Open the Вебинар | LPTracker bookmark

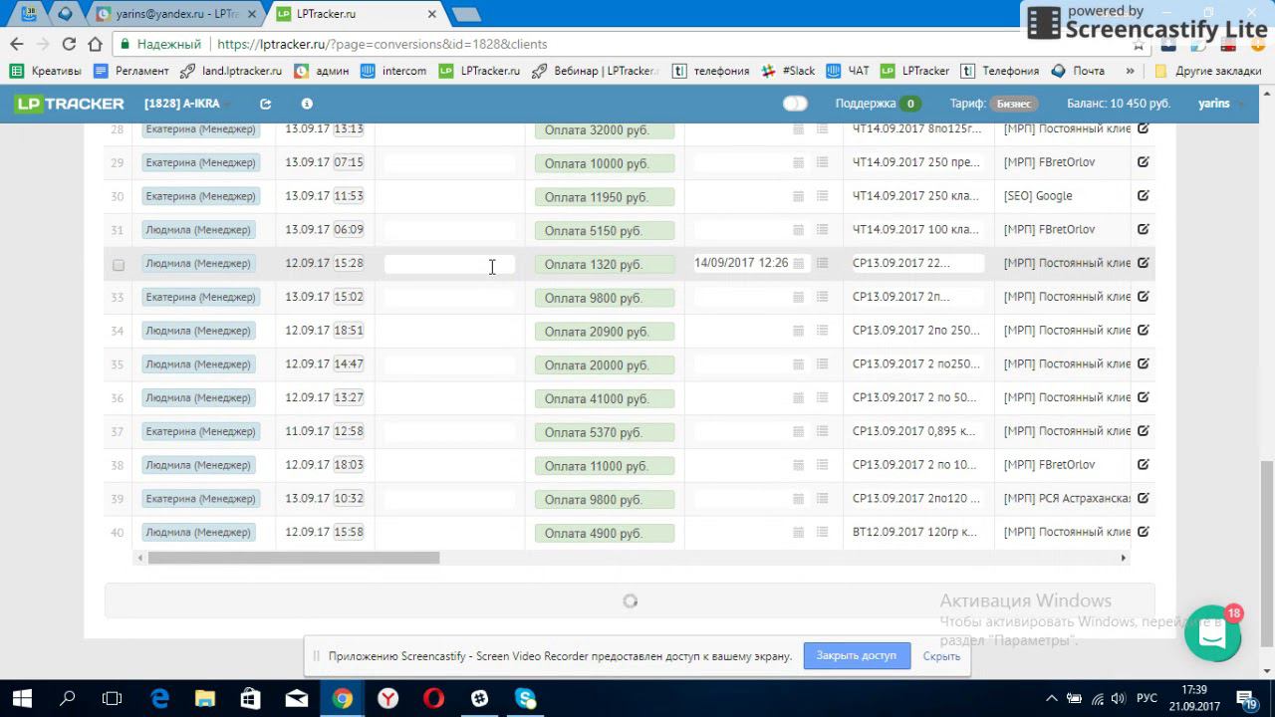click(x=596, y=71)
